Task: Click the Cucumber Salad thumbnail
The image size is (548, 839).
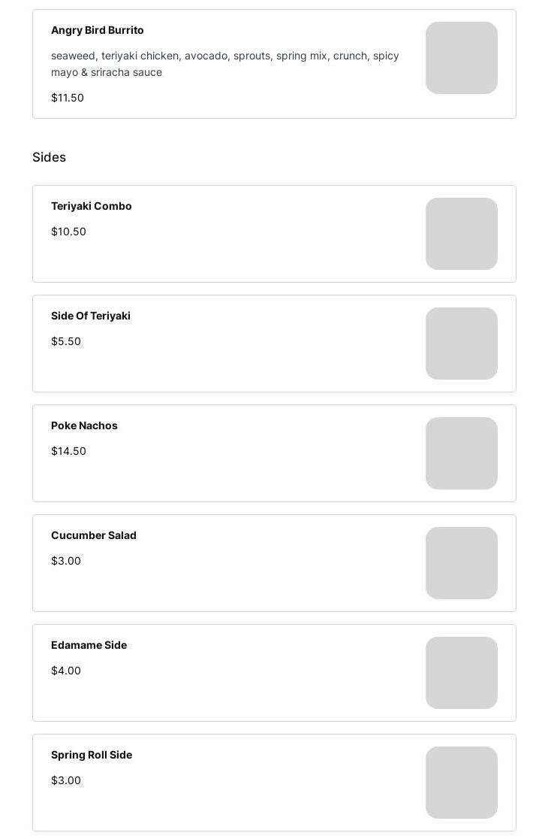Action: [461, 563]
